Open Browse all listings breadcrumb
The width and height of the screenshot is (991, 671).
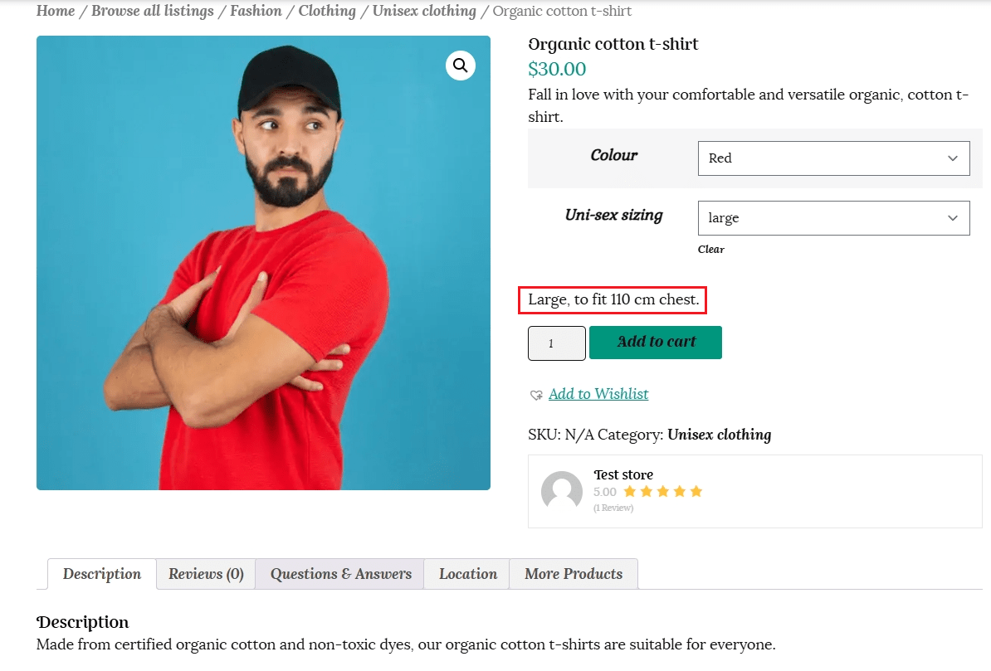pyautogui.click(x=154, y=11)
